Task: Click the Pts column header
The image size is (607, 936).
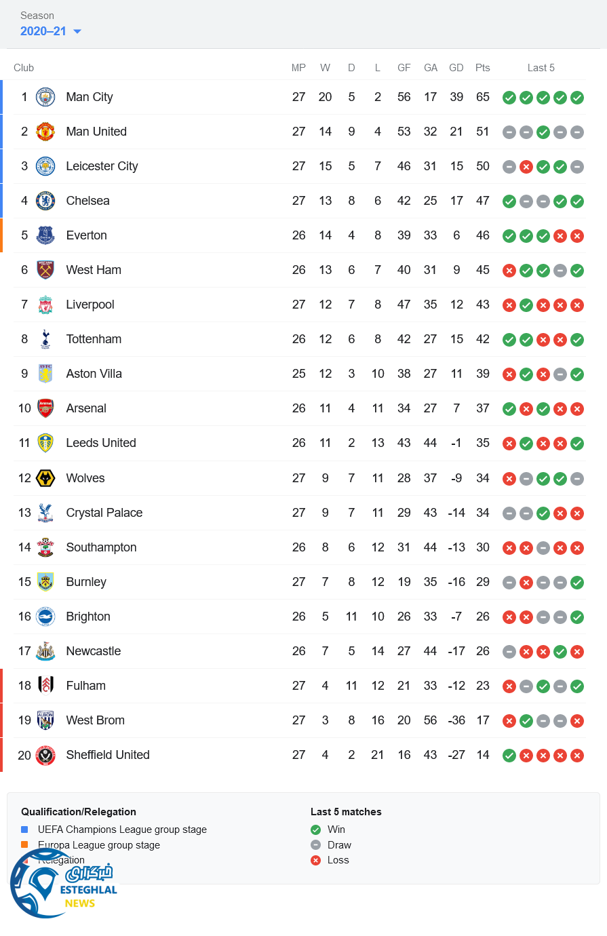Action: point(483,68)
